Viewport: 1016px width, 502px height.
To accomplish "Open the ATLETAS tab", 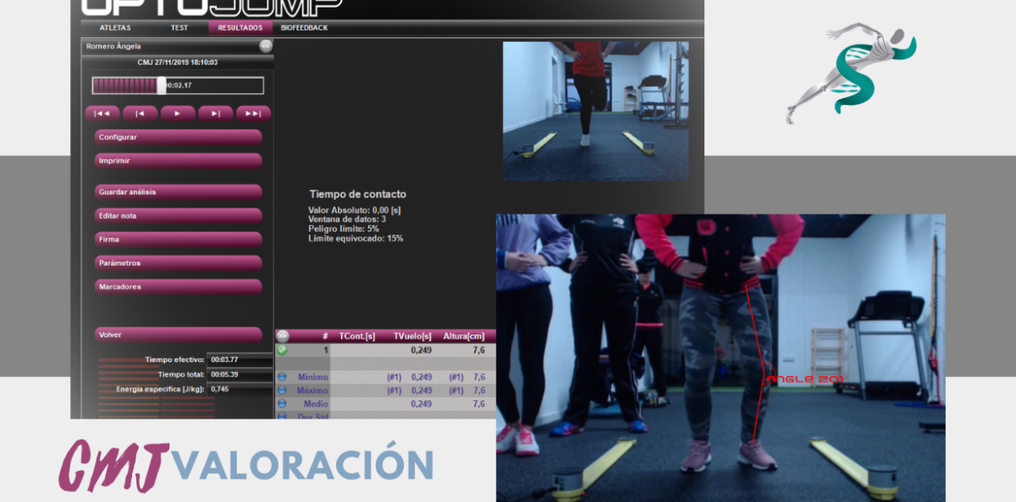I will point(115,28).
